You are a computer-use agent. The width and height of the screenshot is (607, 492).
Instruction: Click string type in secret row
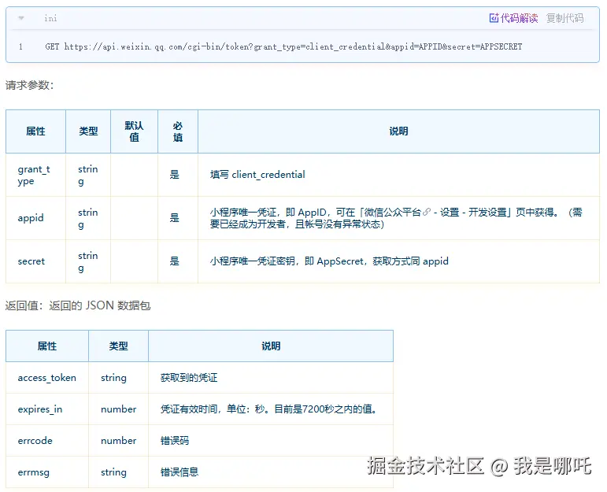[x=88, y=261]
